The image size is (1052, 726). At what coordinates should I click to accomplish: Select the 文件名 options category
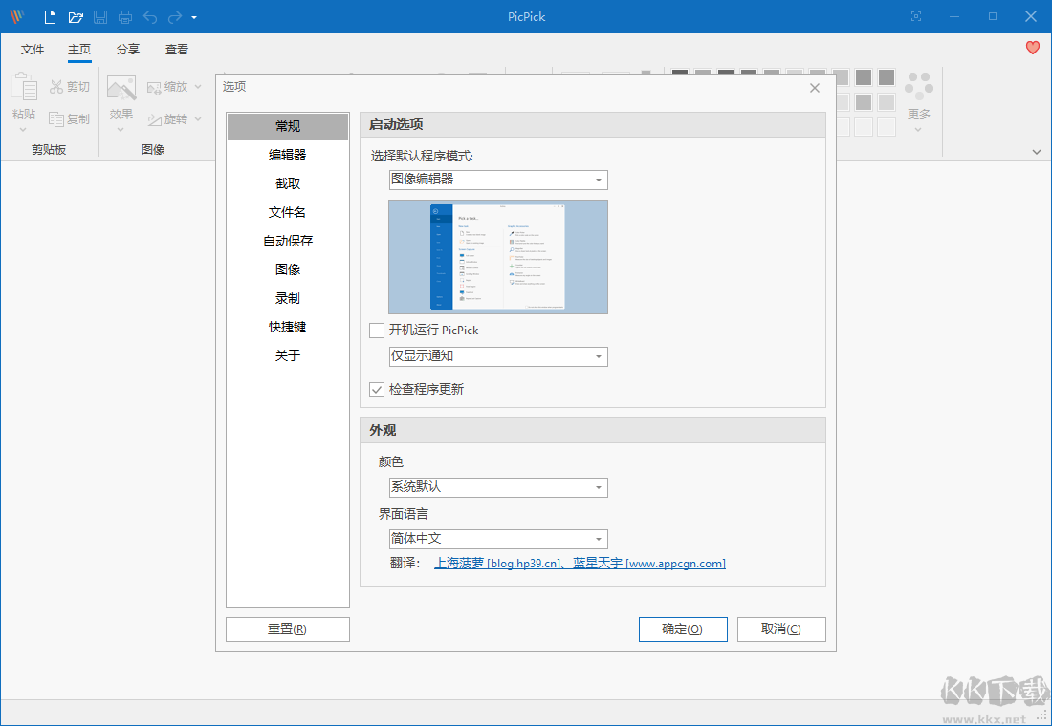[288, 212]
